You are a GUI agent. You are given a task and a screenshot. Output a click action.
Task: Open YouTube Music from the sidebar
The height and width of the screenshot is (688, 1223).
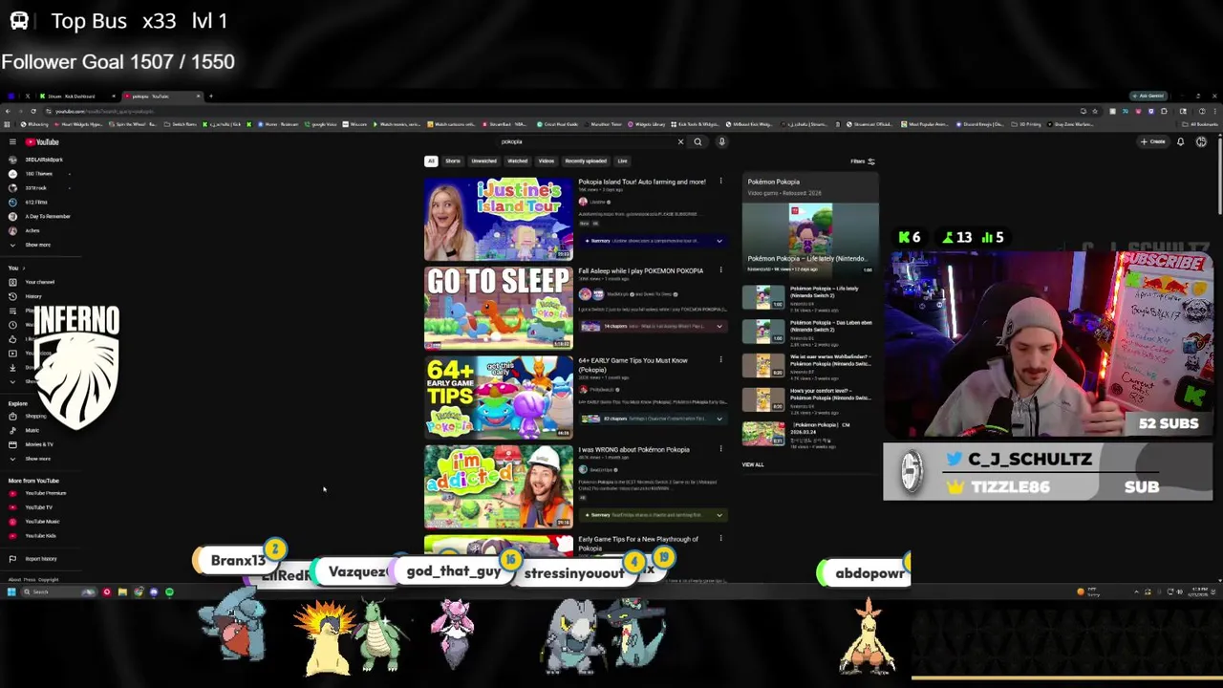pyautogui.click(x=35, y=522)
